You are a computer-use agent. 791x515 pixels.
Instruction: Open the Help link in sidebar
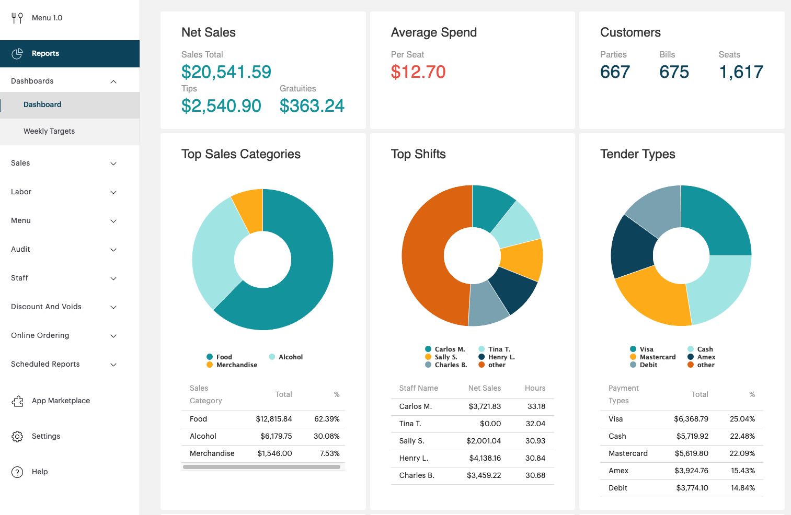40,472
